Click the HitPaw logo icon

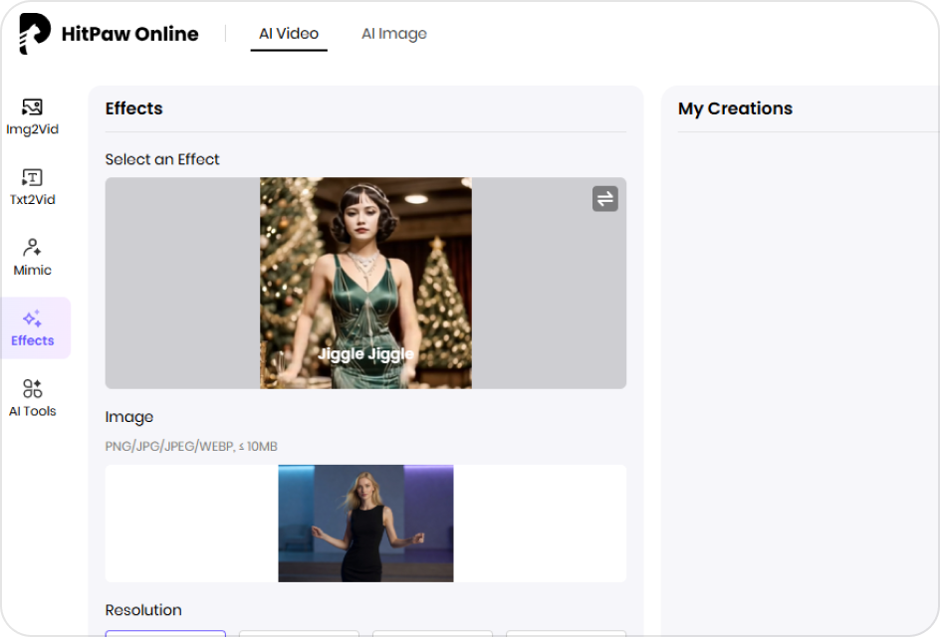pos(35,34)
